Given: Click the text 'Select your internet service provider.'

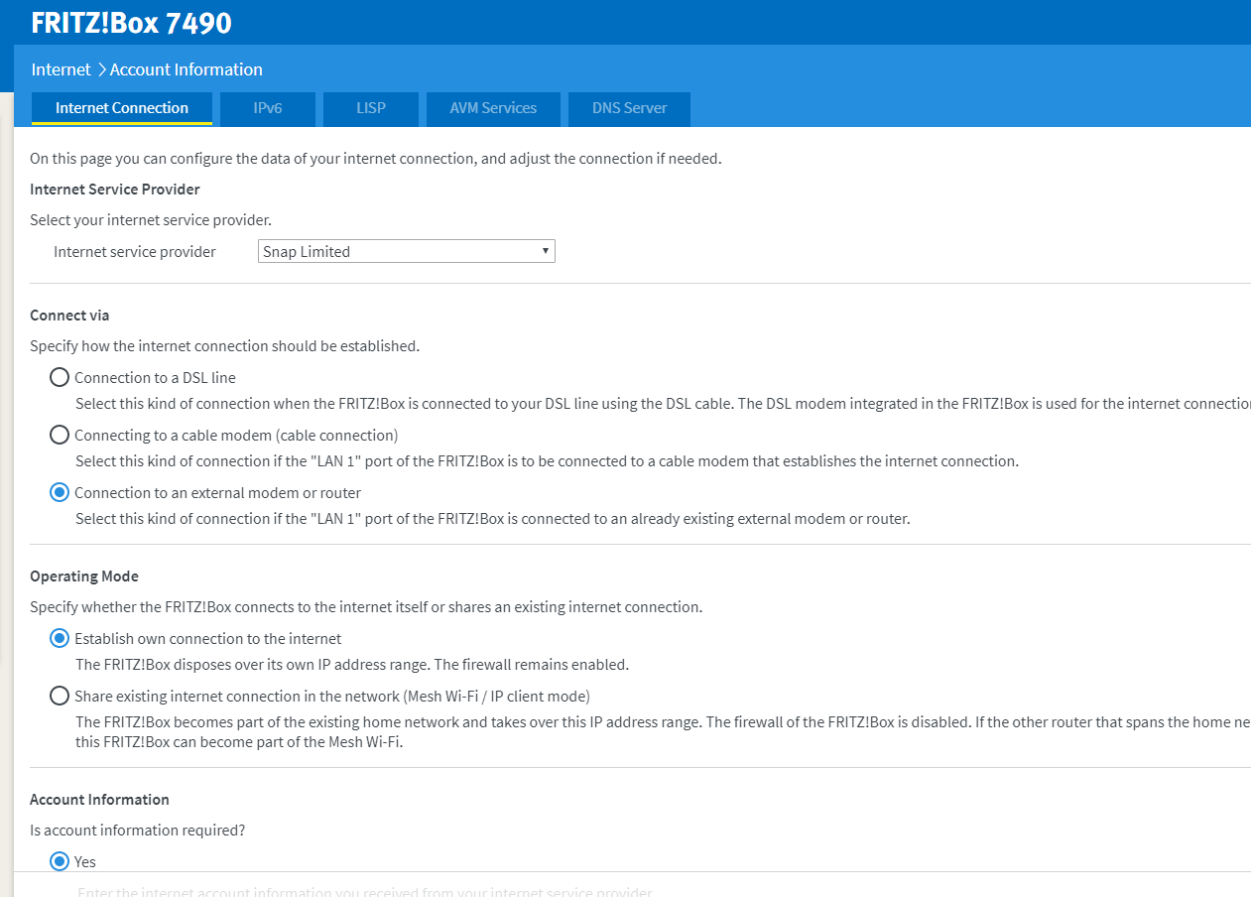Looking at the screenshot, I should (151, 220).
